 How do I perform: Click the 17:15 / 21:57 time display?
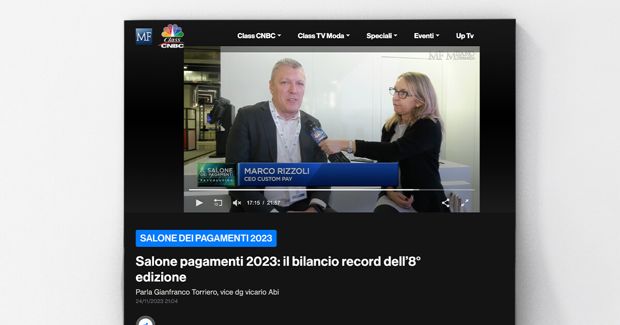pos(263,203)
